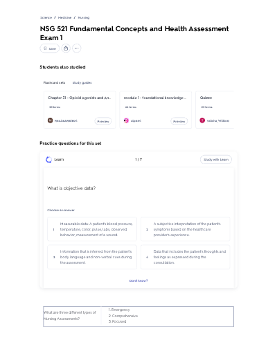Screen dimensions: 277x358
Task: Click the Save bookmark button
Action: tap(50, 48)
